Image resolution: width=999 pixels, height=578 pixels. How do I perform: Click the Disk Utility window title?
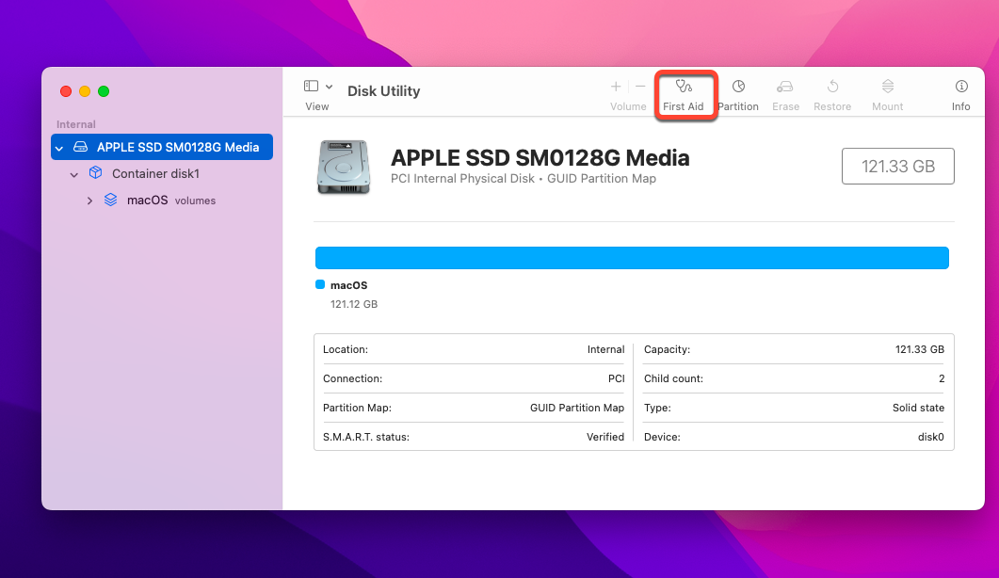click(383, 91)
